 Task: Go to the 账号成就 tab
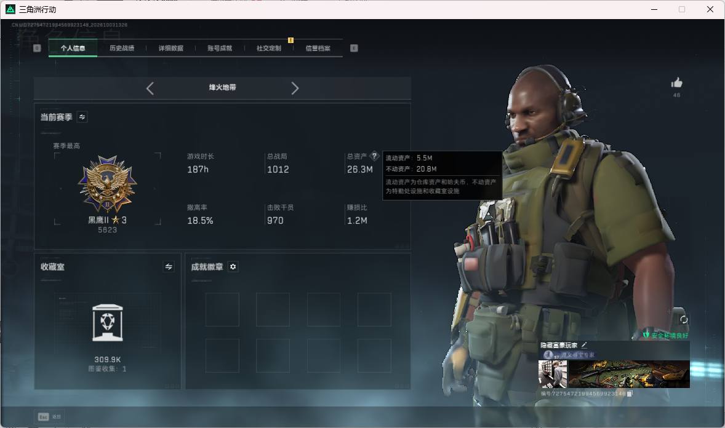point(220,48)
